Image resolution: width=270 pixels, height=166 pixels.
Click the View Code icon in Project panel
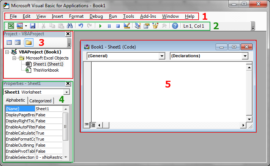[9, 42]
